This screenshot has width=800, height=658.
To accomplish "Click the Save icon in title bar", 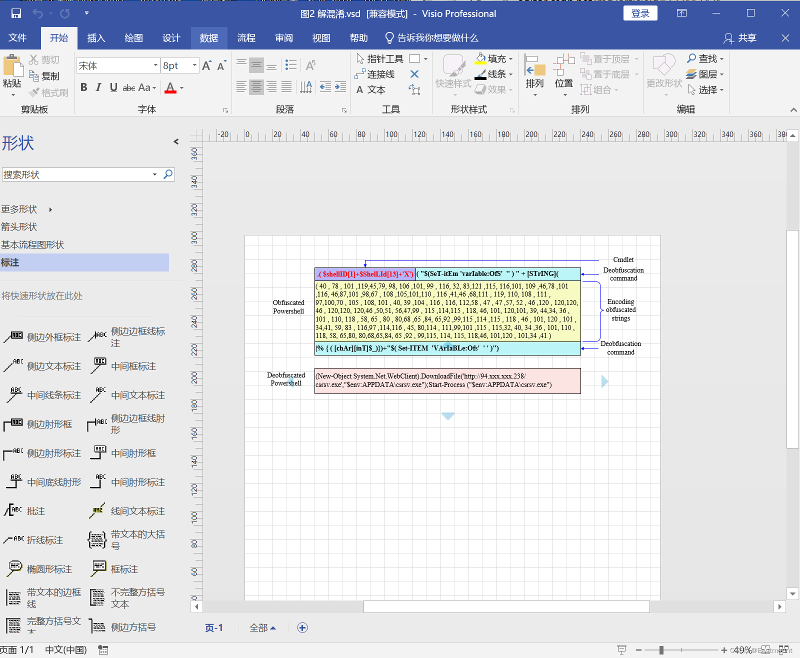I will 16,13.
